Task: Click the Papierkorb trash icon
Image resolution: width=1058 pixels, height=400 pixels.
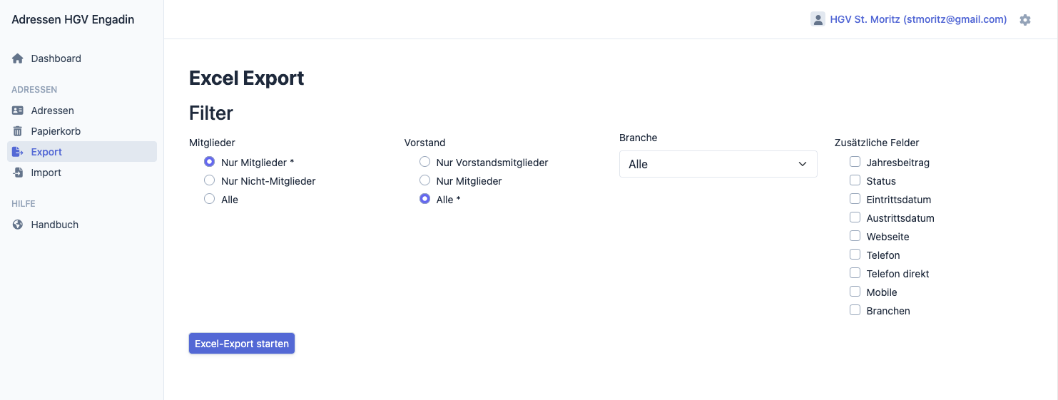Action: point(18,131)
